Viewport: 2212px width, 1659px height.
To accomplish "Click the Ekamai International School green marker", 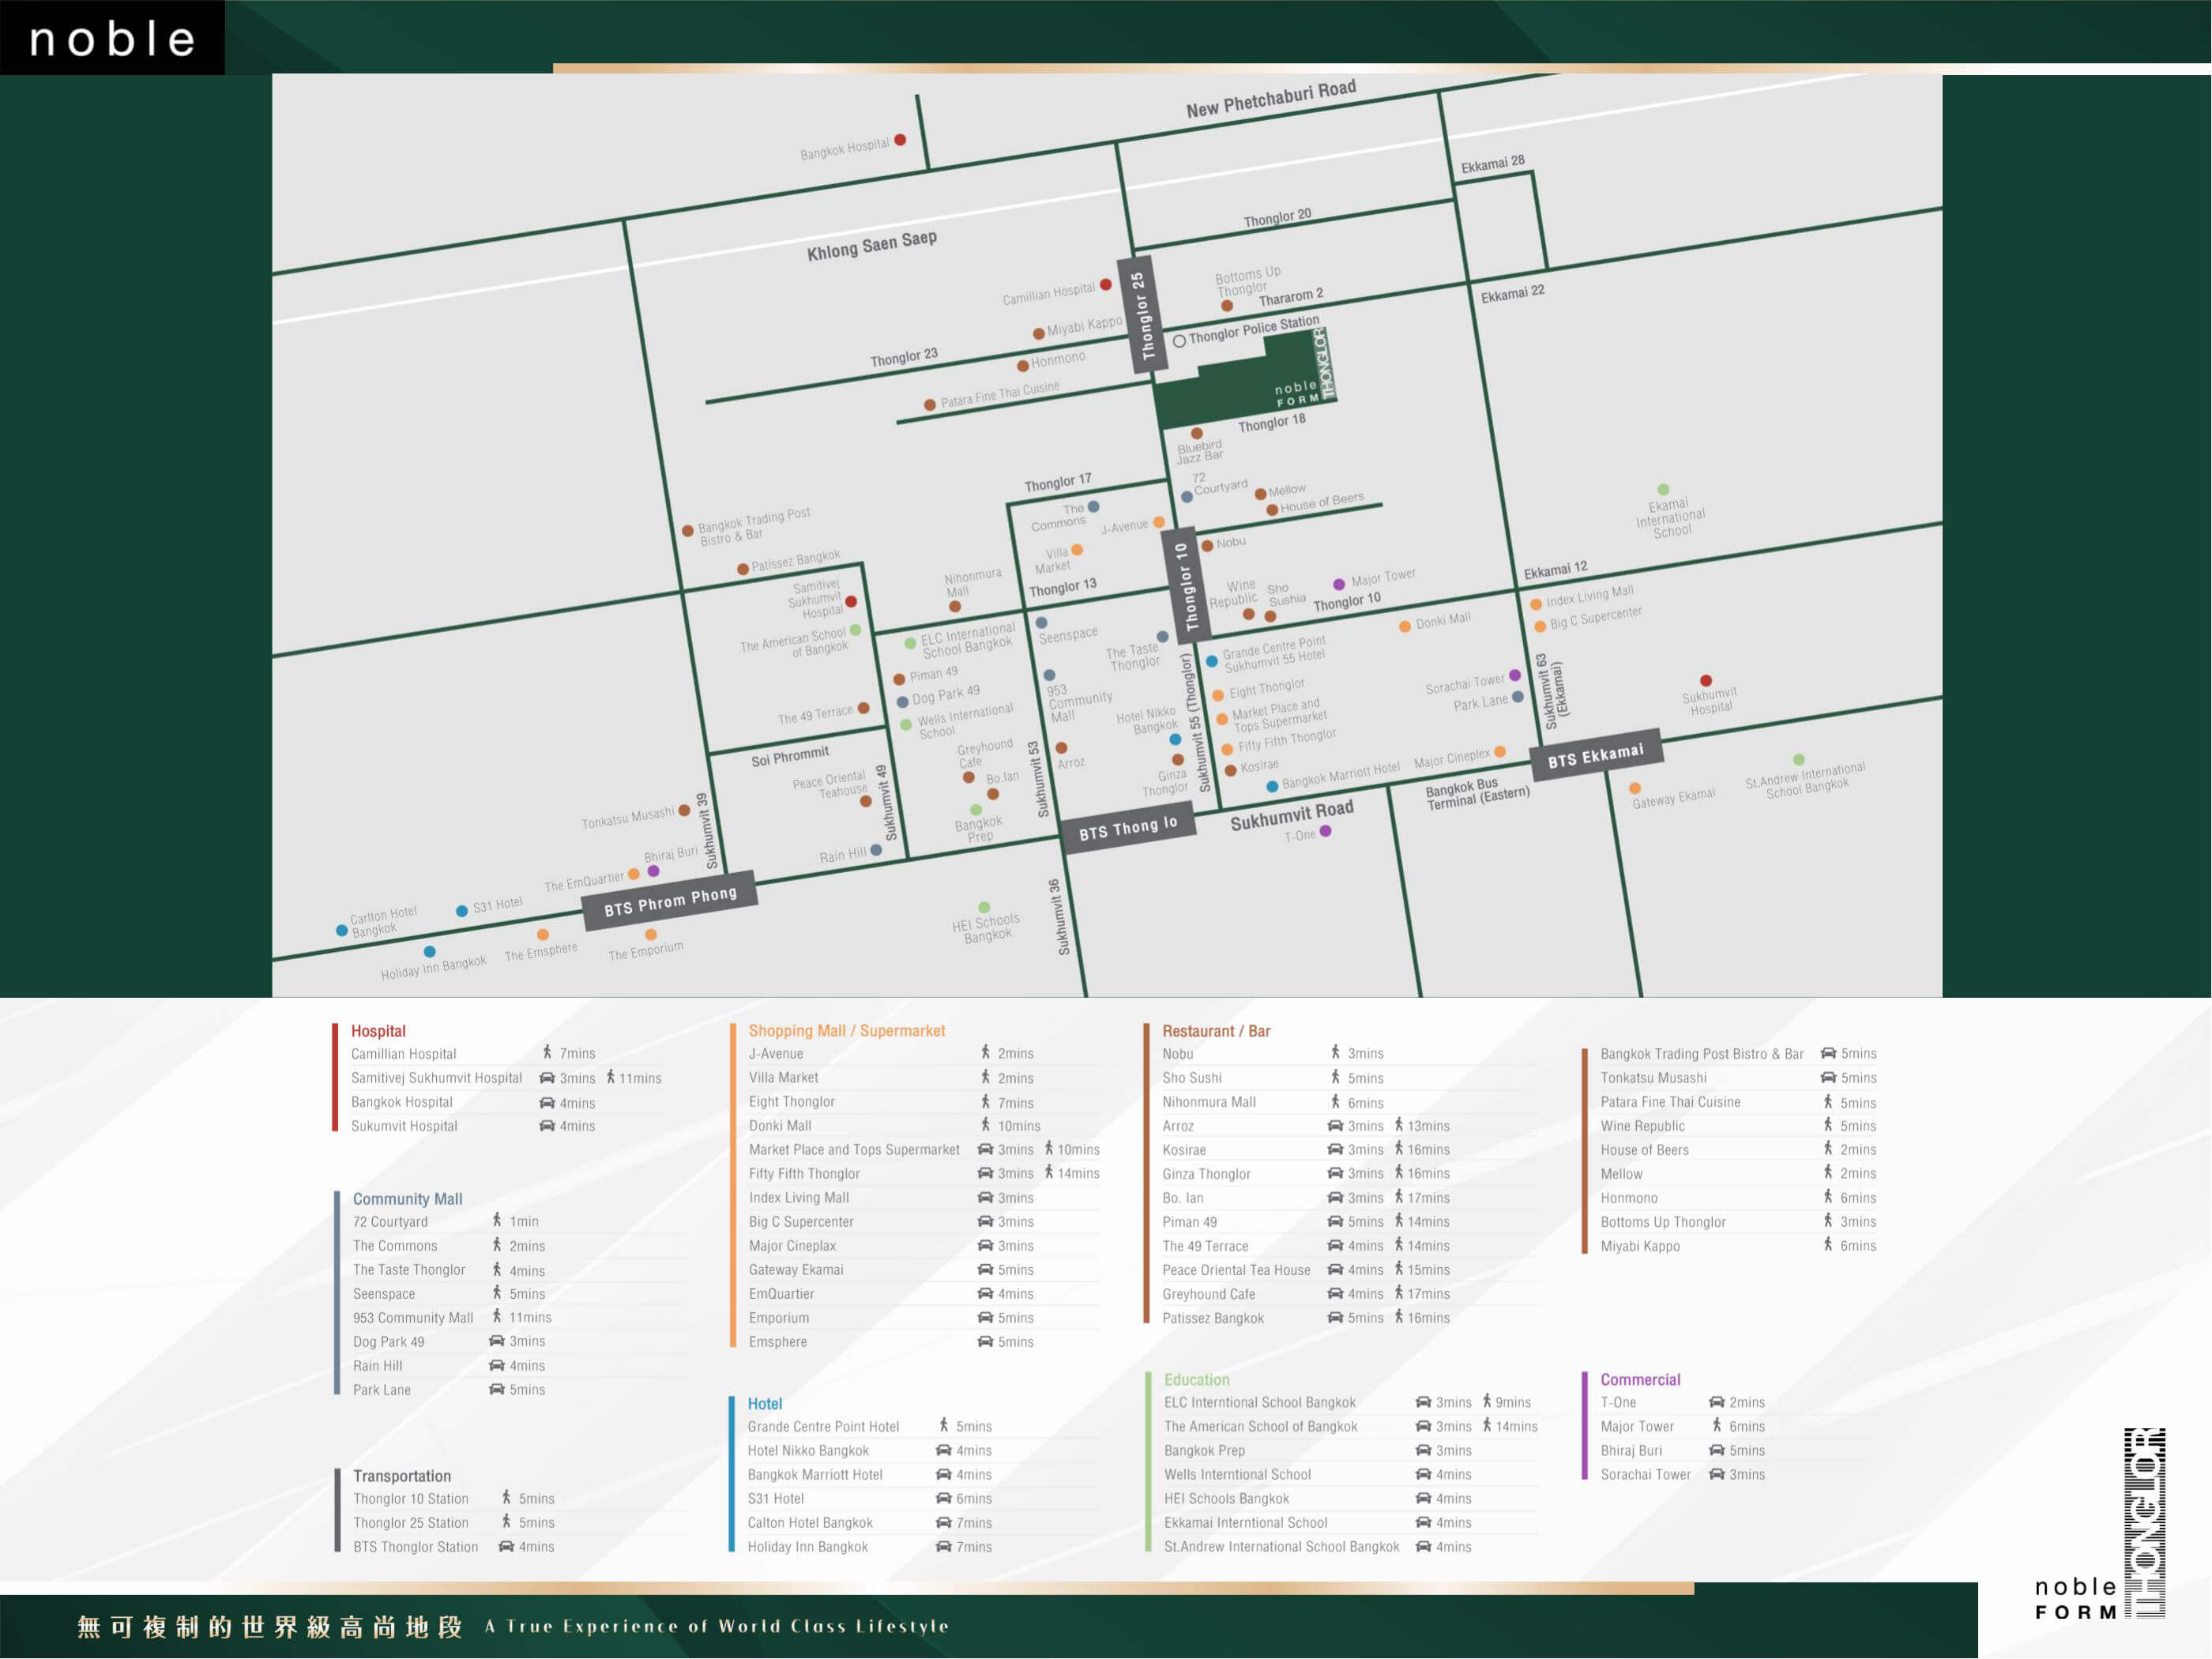I will [1663, 490].
